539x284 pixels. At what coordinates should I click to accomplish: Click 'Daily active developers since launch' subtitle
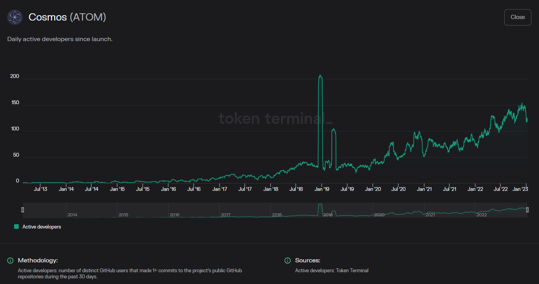pos(60,39)
